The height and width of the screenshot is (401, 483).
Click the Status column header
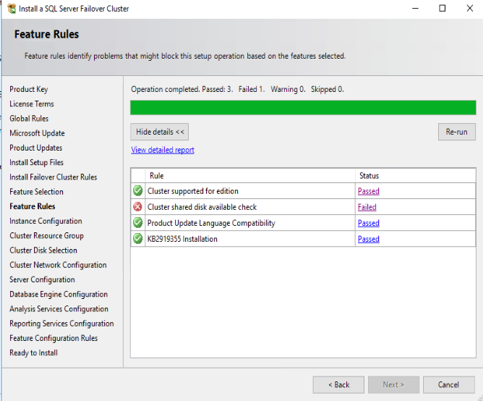[x=416, y=176]
